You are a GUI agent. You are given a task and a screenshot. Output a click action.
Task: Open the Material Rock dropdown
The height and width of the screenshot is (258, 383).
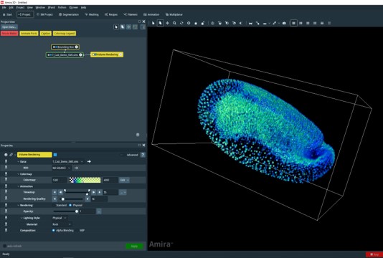coord(62,224)
